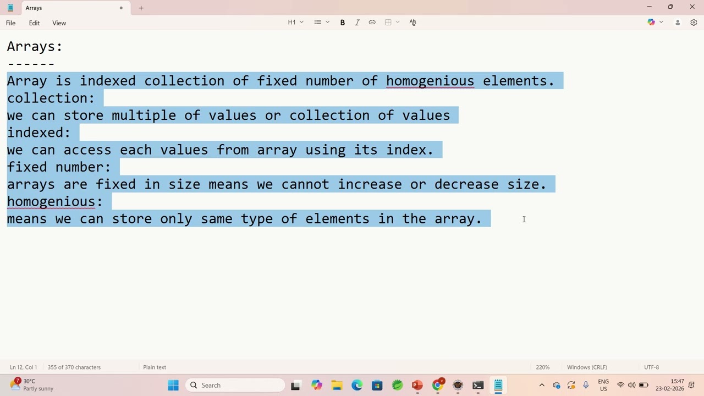Click the line 'collection:'

(x=51, y=98)
